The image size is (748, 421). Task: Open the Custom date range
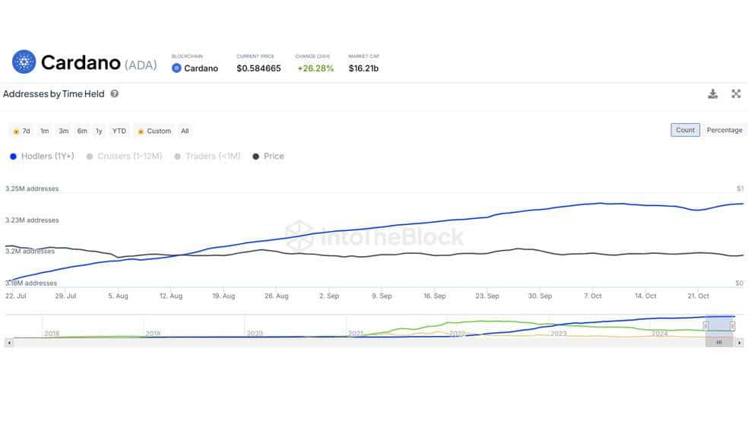tap(154, 131)
